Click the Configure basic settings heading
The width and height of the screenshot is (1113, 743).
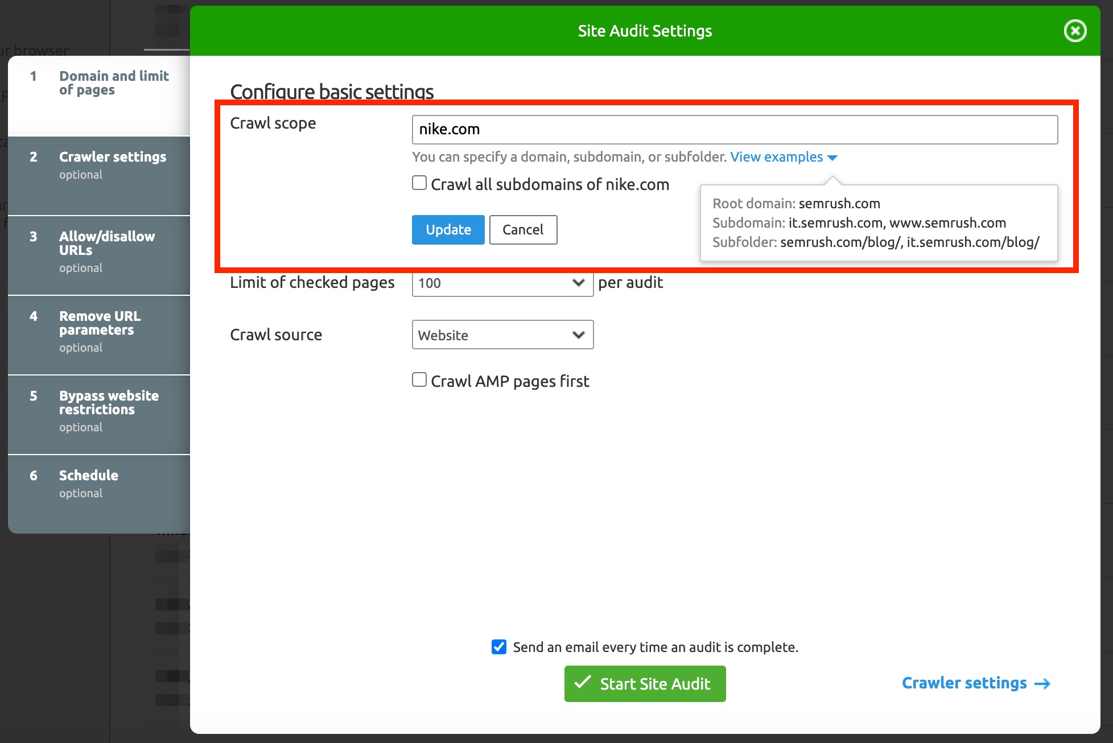click(x=332, y=92)
